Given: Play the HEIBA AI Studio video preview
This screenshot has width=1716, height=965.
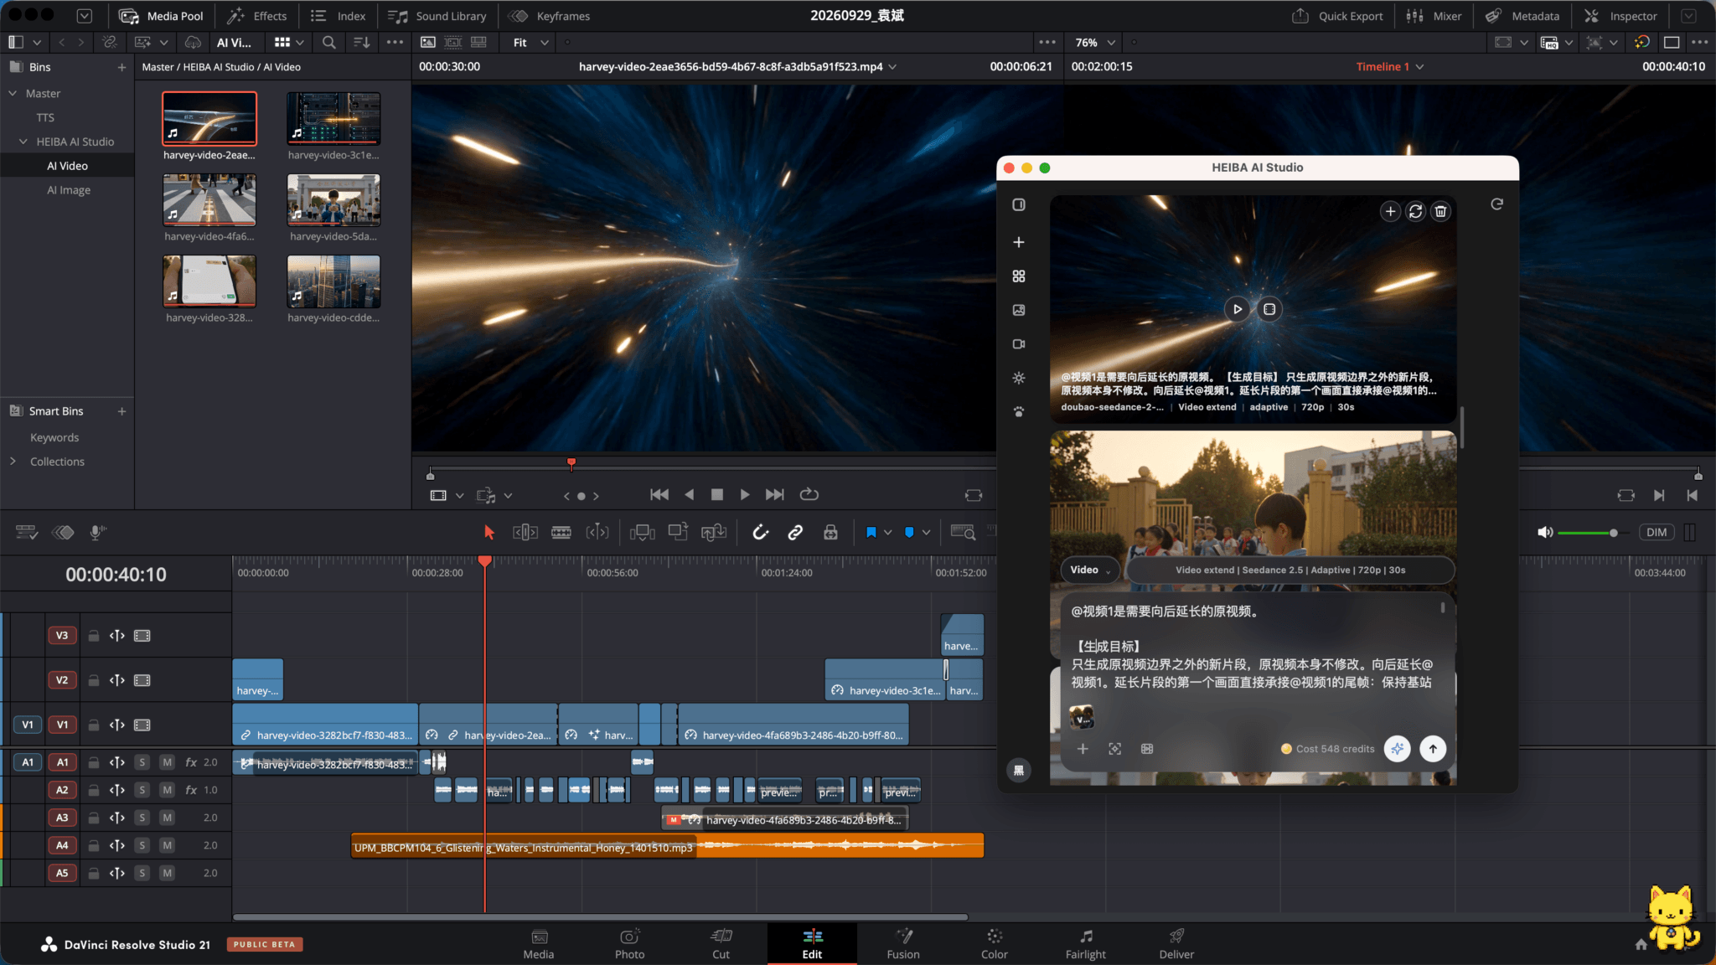Looking at the screenshot, I should (1237, 309).
